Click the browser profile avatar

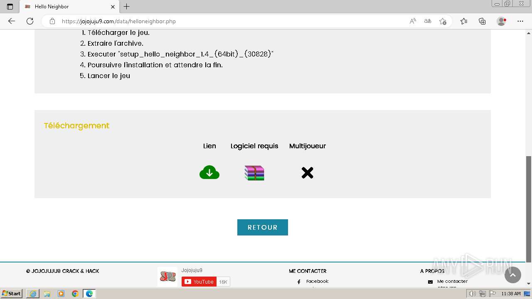pos(501,21)
